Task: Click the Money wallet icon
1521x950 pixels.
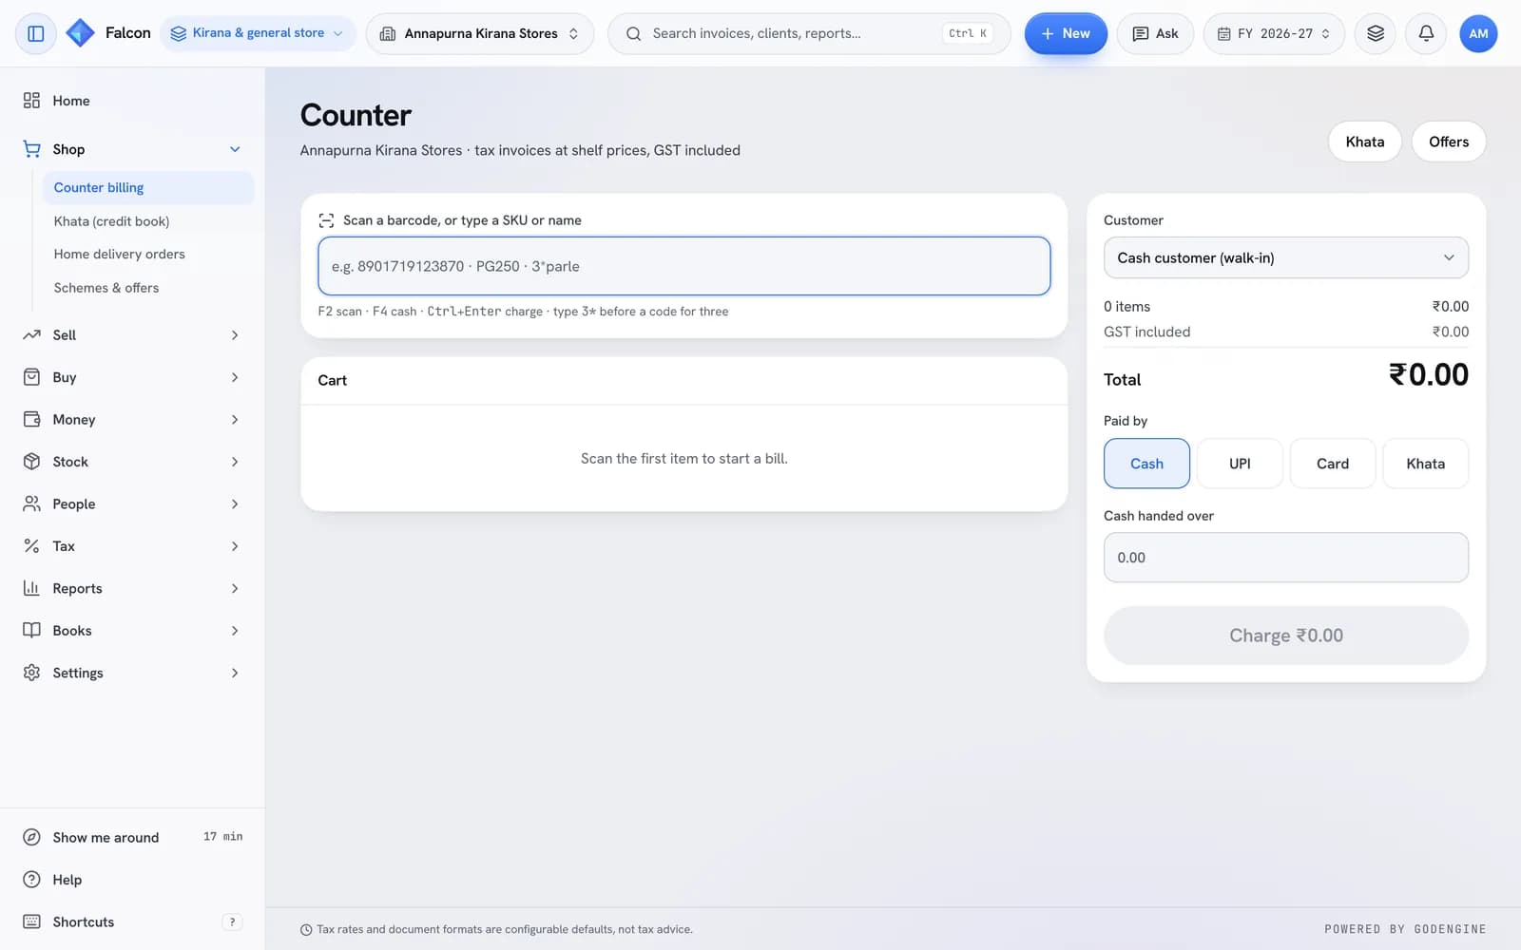Action: [x=31, y=419]
